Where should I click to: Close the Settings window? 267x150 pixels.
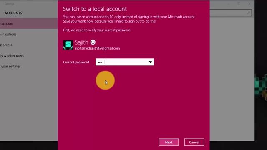click(x=249, y=4)
